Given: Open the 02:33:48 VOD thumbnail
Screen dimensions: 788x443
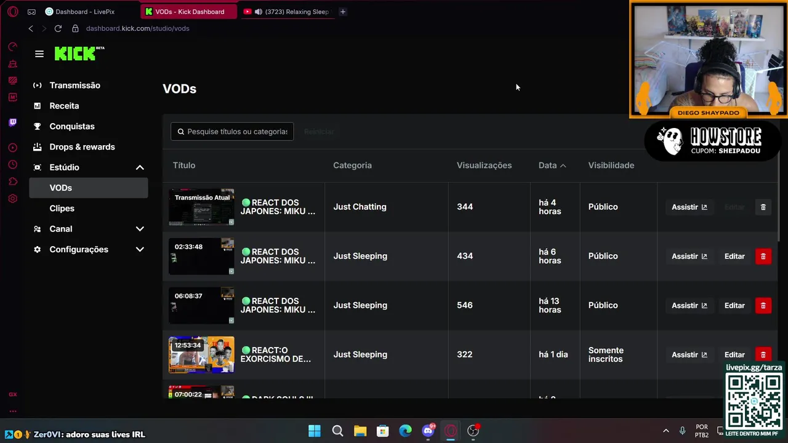Looking at the screenshot, I should pos(201,256).
